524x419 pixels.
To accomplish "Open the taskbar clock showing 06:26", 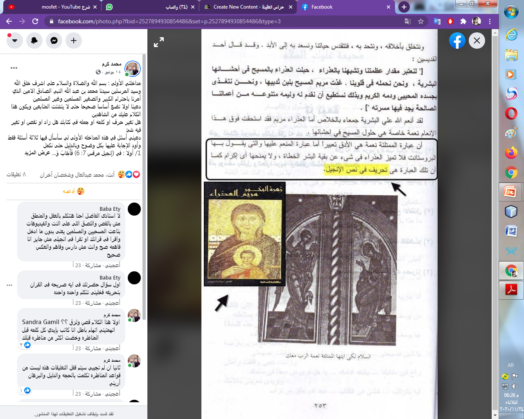I will [511, 402].
